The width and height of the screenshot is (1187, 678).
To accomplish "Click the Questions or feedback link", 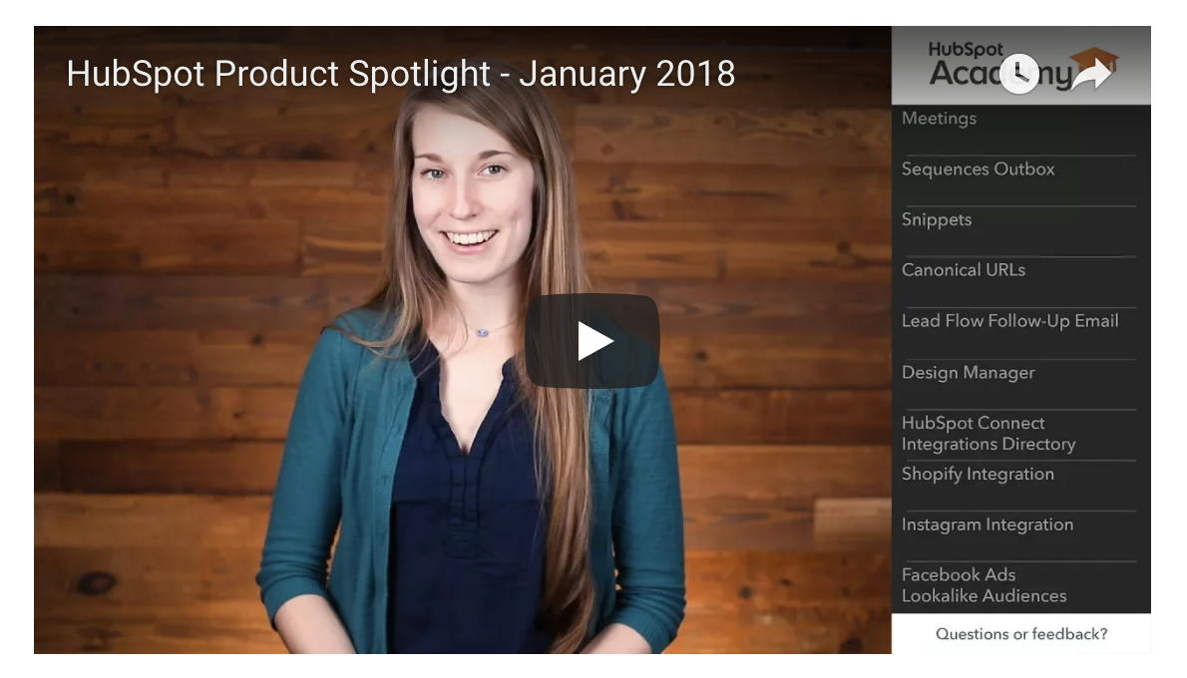I will click(1021, 634).
